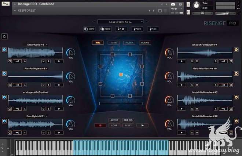
Task: Select the FILTER tab
Action: point(129,43)
